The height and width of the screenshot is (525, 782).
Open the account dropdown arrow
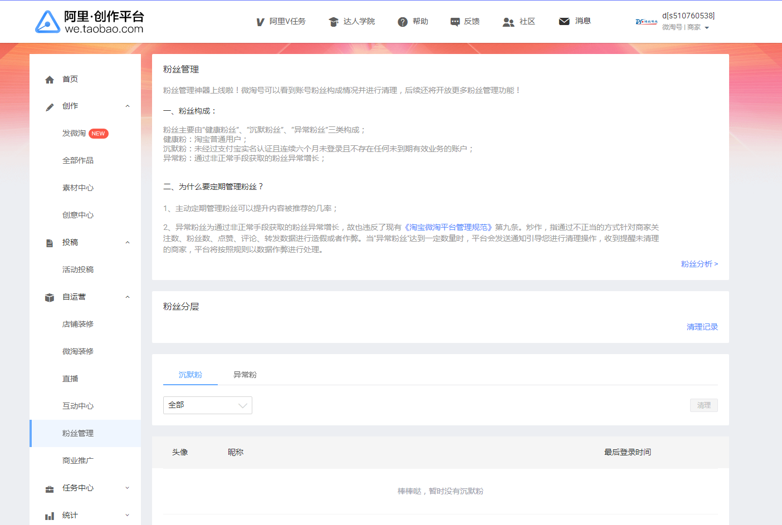[707, 28]
